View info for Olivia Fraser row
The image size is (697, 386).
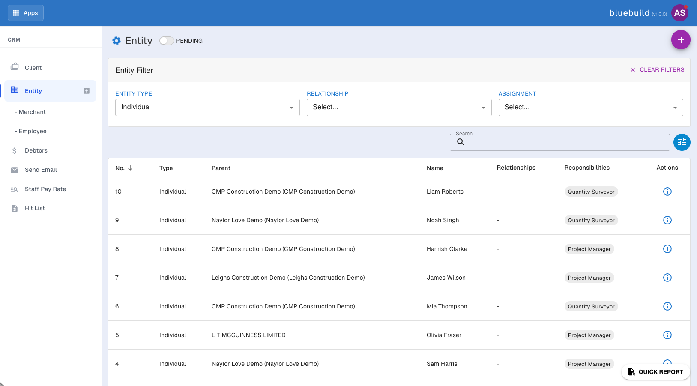[667, 335]
